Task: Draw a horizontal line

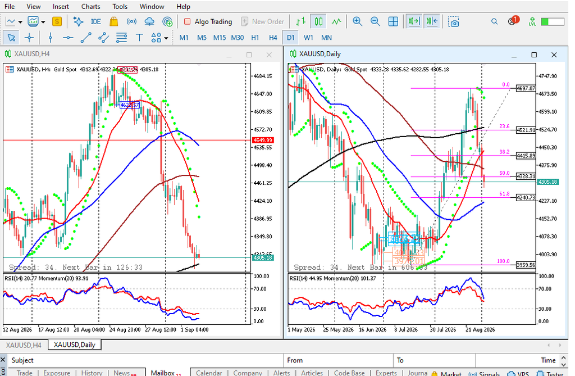Action: click(x=68, y=38)
